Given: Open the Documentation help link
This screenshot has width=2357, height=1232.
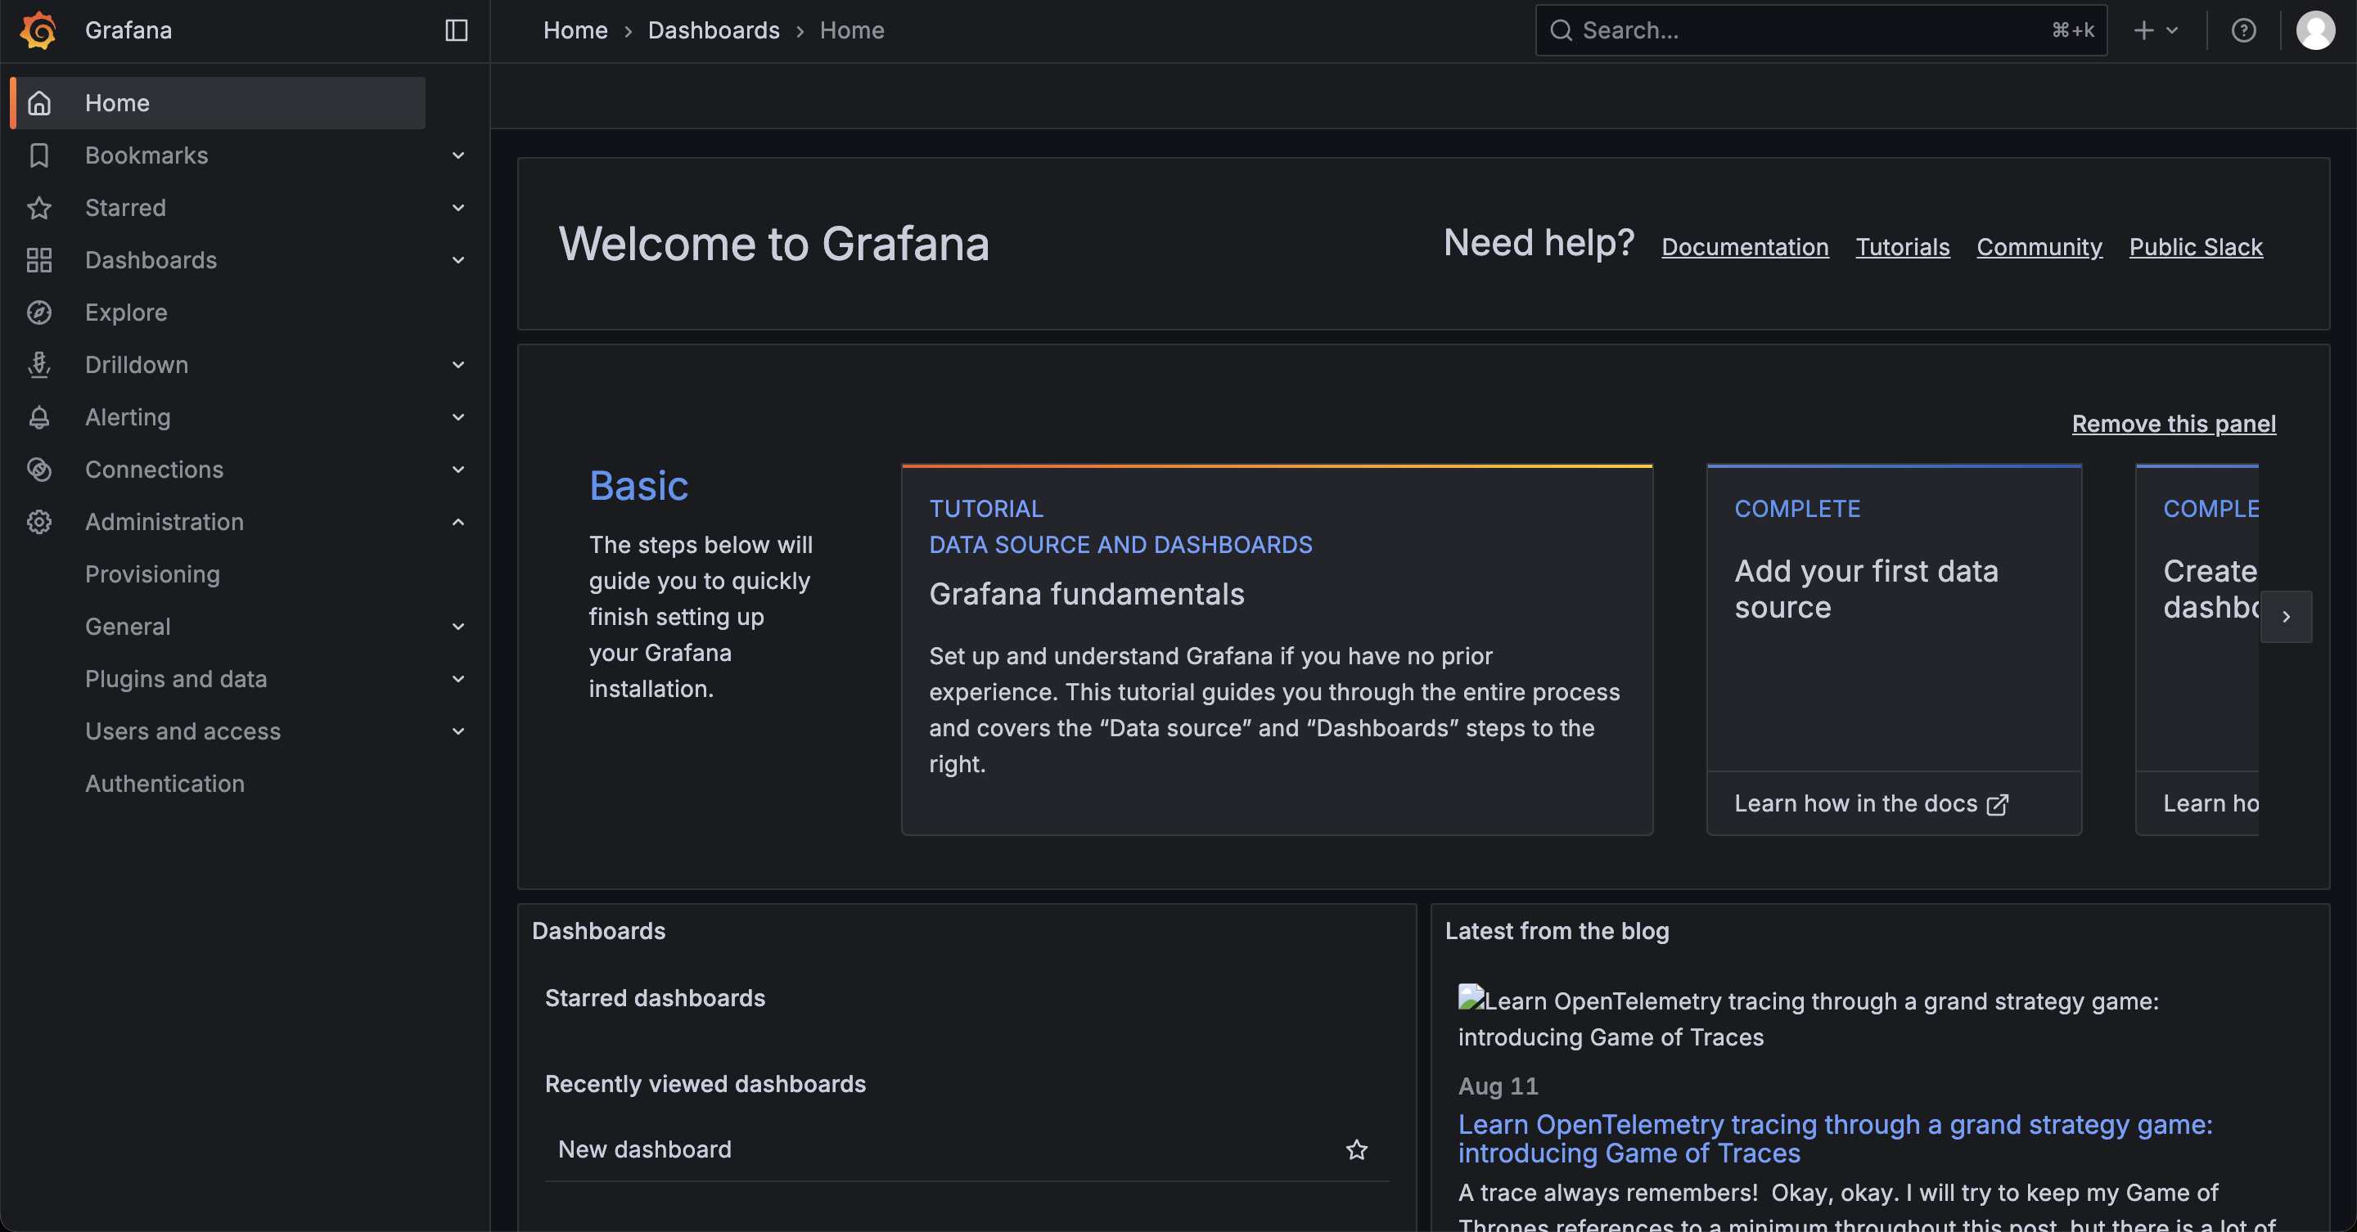Looking at the screenshot, I should click(x=1745, y=247).
